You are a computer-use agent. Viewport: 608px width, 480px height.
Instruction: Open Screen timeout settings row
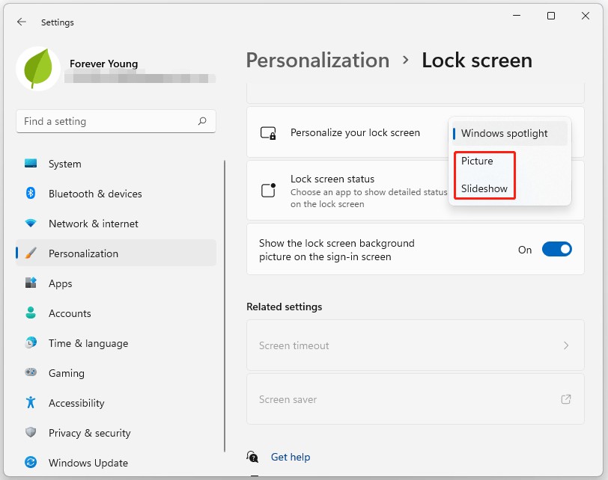(x=416, y=345)
